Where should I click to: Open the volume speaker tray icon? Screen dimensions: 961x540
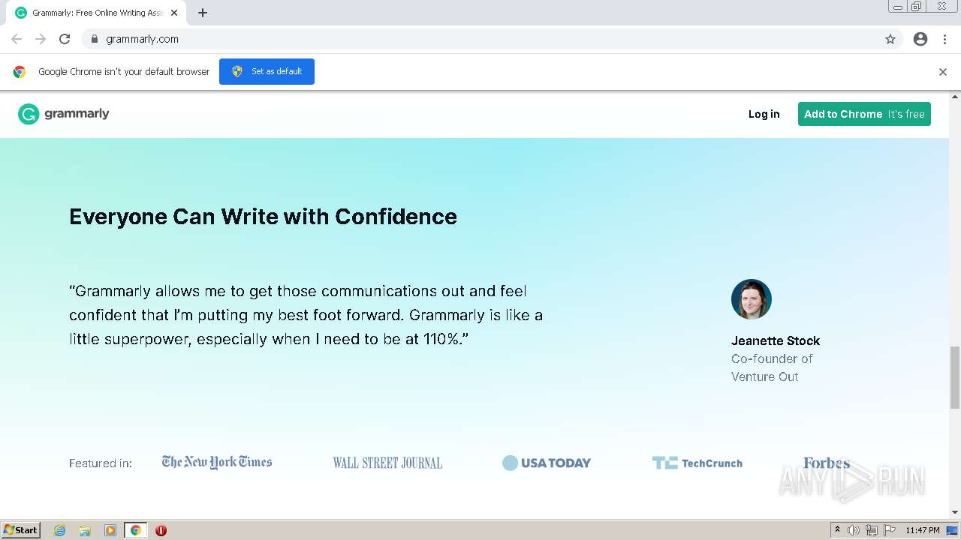tap(854, 530)
